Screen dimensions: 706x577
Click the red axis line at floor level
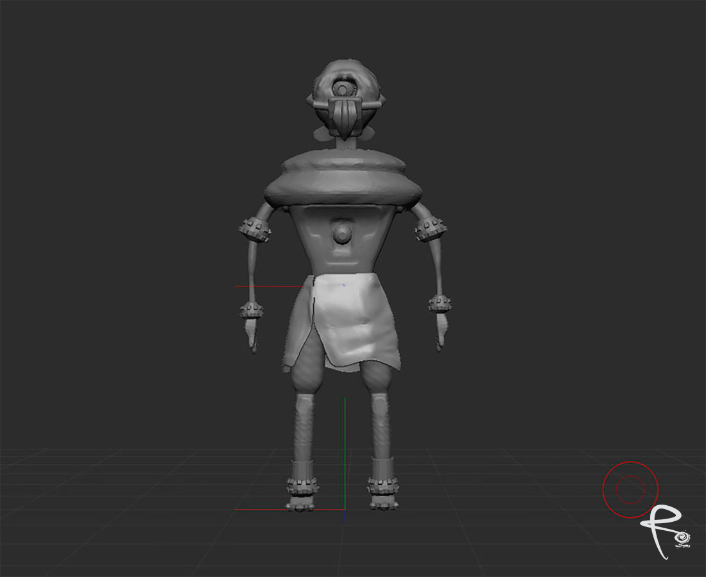[x=289, y=510]
